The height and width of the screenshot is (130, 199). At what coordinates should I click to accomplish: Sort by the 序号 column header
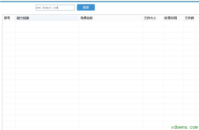coord(9,18)
